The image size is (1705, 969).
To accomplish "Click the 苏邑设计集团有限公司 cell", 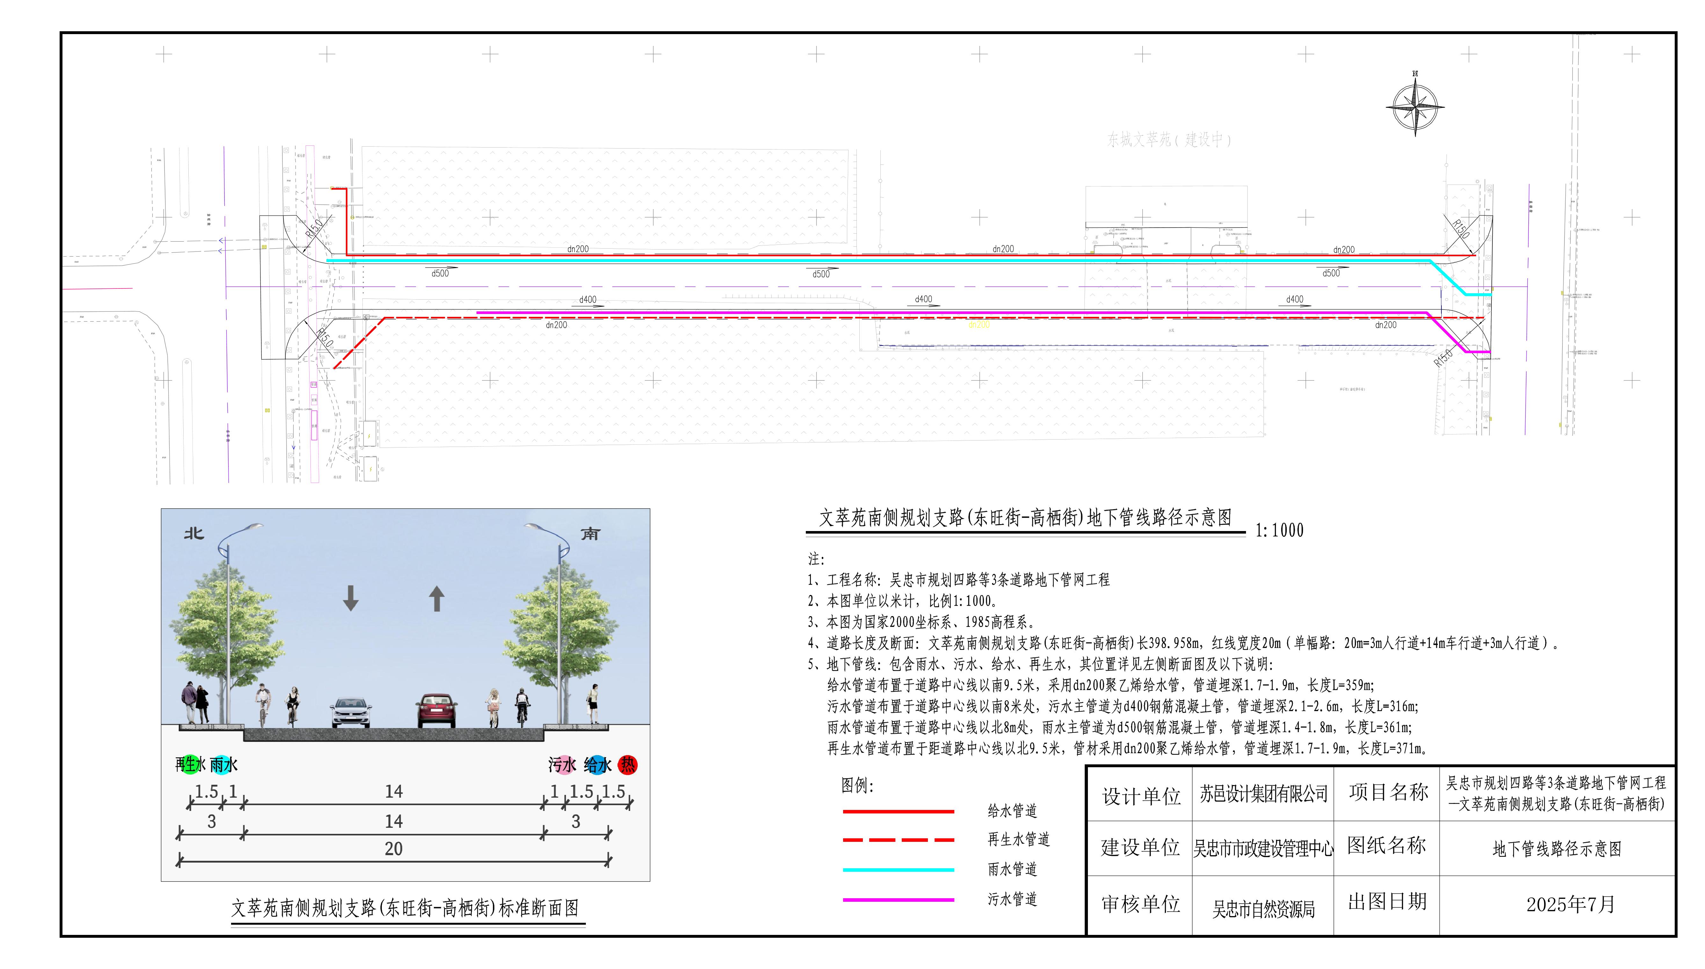I will (x=1263, y=793).
